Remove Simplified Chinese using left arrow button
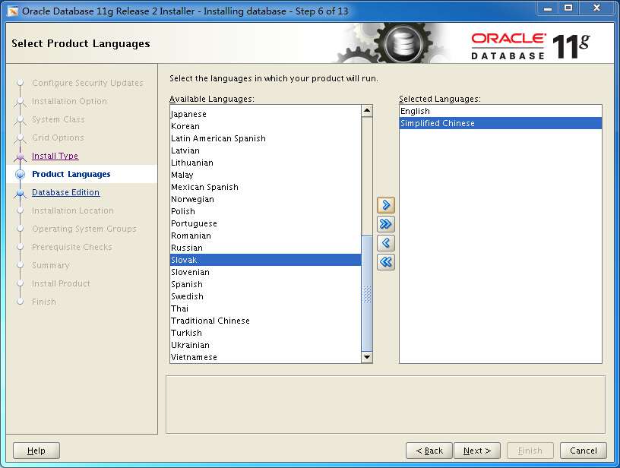Image resolution: width=620 pixels, height=468 pixels. pos(385,242)
